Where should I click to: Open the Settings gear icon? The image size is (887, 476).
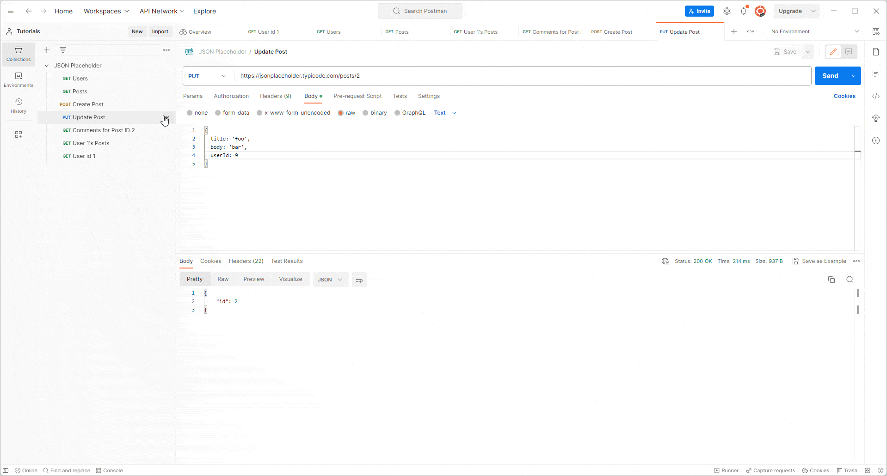tap(727, 11)
